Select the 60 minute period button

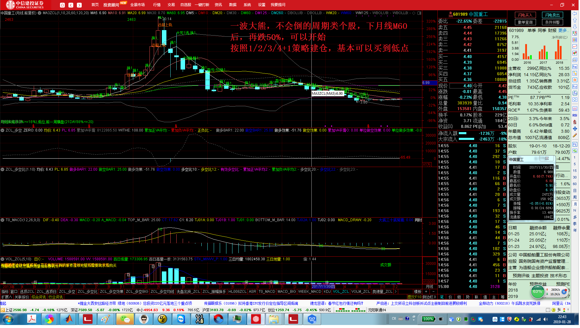(575, 184)
